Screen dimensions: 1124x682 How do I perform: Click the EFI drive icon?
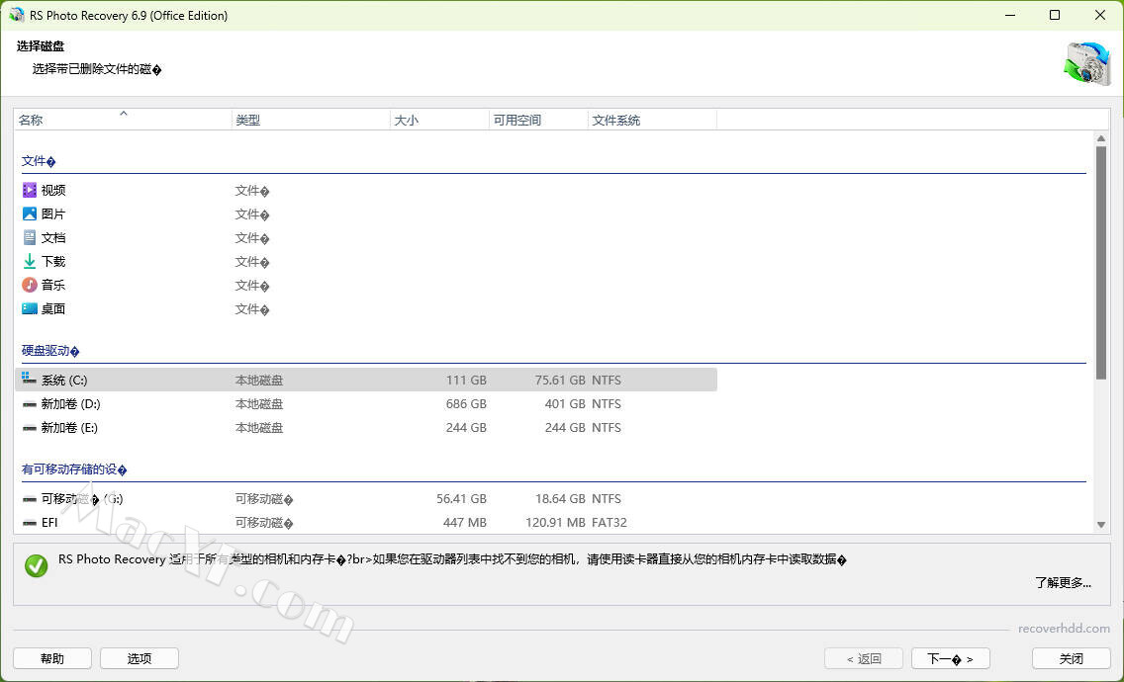click(30, 522)
